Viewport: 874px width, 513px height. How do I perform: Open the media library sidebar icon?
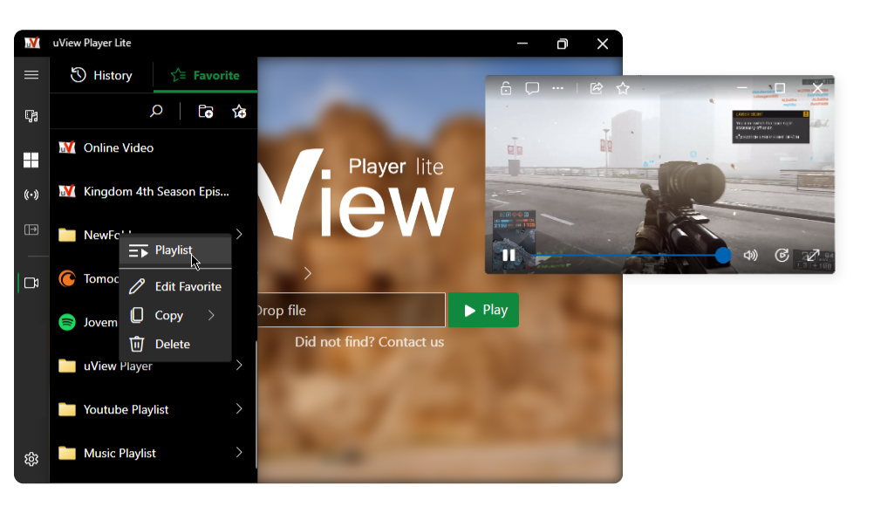pos(31,116)
